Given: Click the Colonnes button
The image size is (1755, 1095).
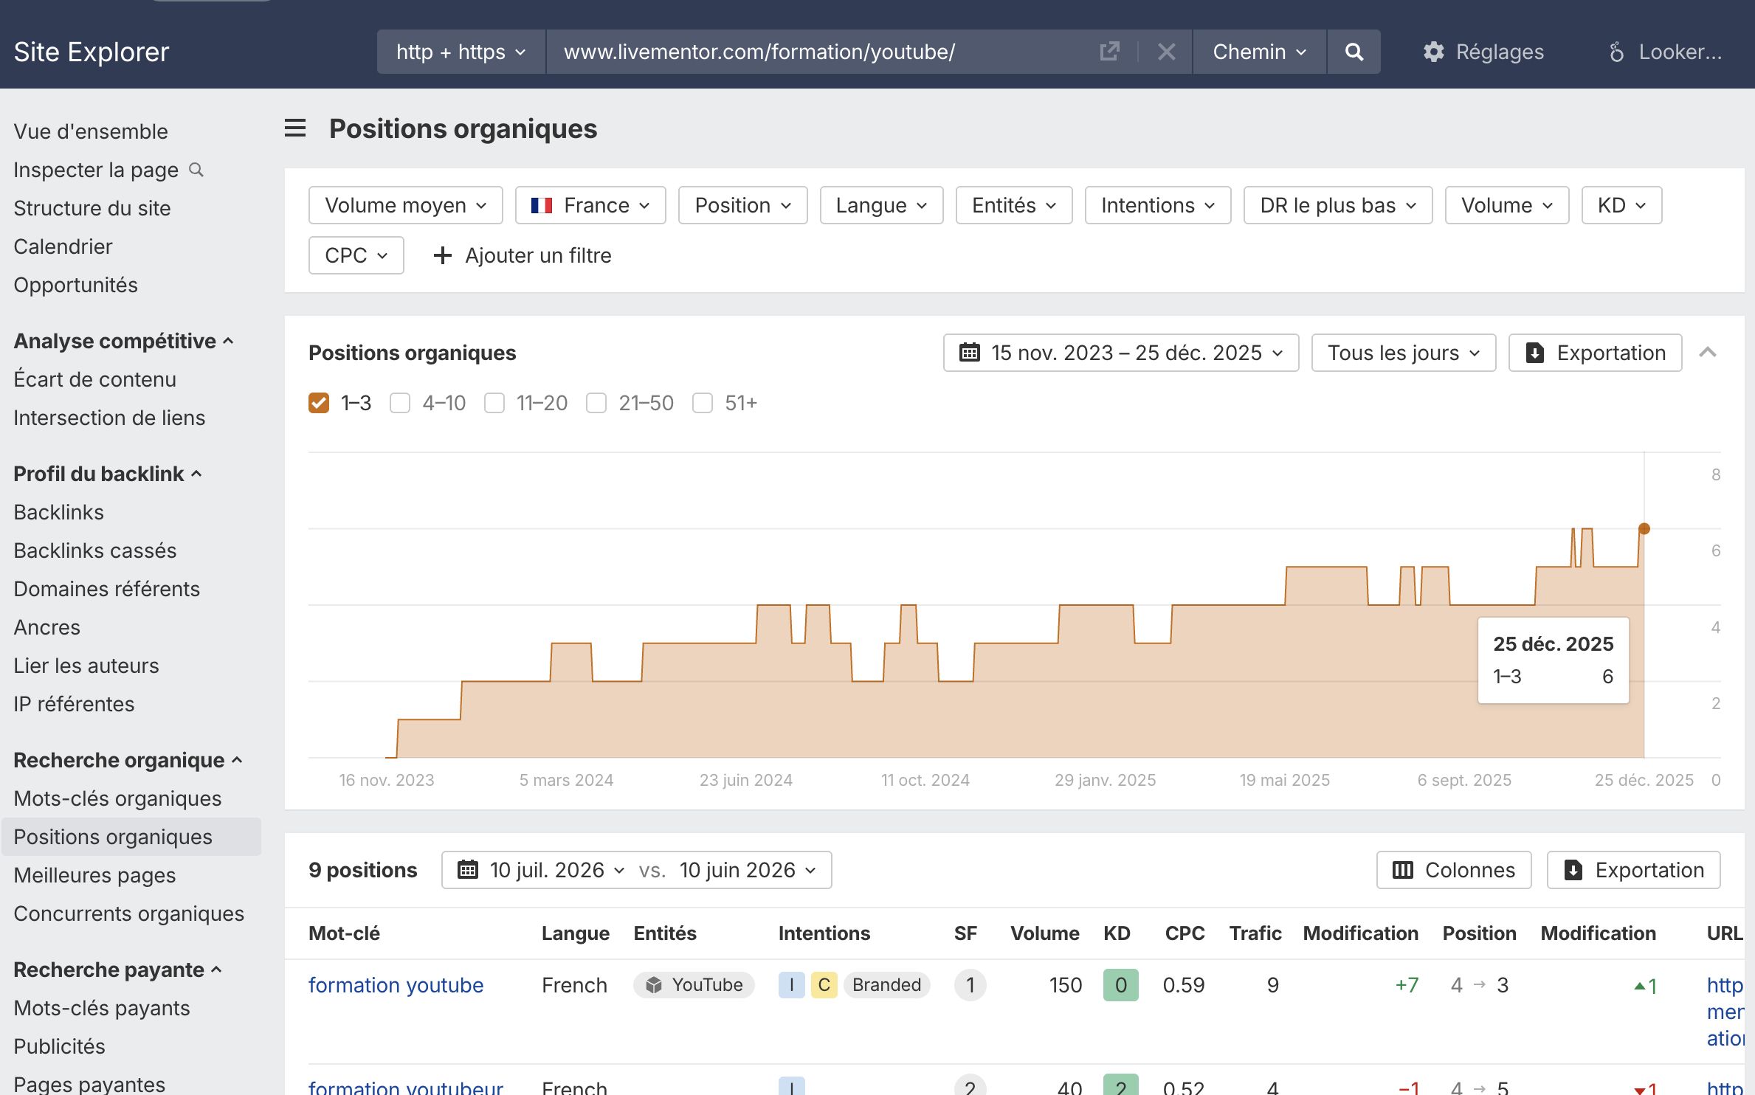Looking at the screenshot, I should pos(1454,870).
